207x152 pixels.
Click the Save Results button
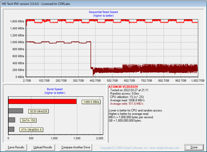(x=16, y=147)
